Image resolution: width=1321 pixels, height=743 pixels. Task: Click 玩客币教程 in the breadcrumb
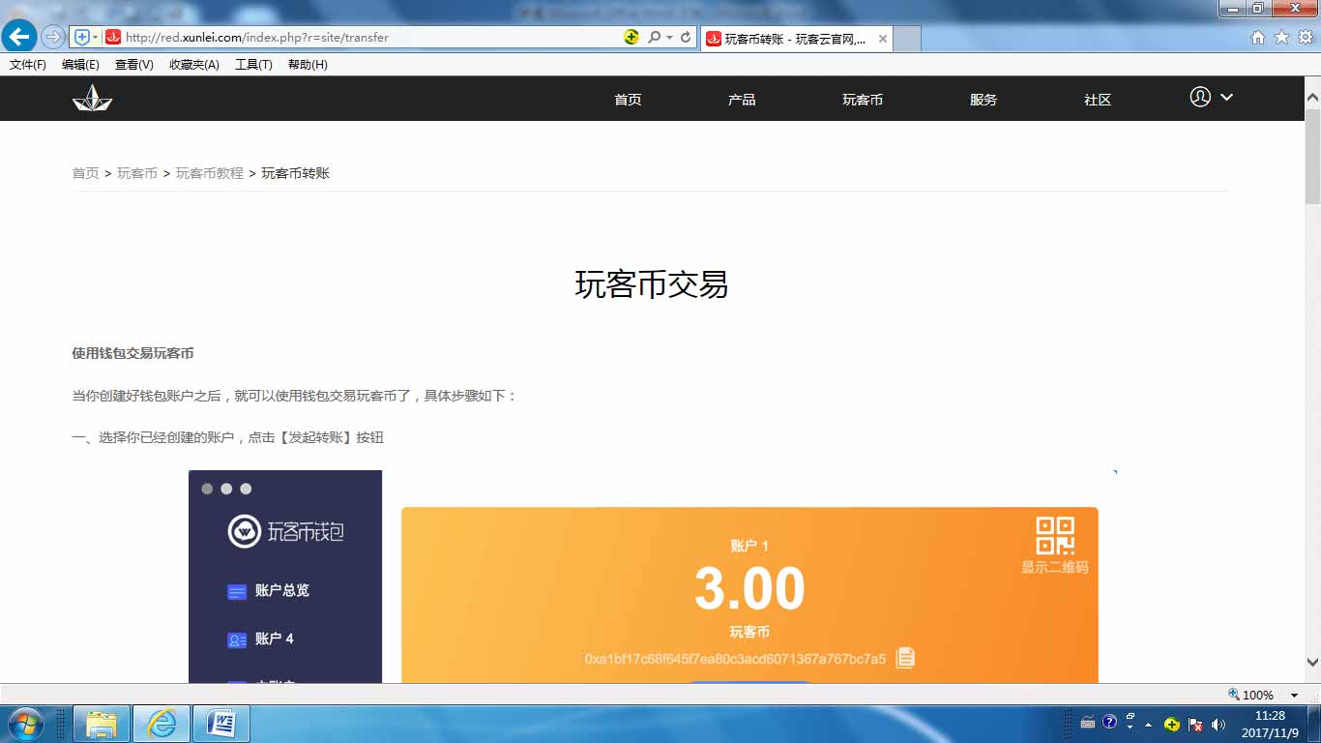pos(210,173)
